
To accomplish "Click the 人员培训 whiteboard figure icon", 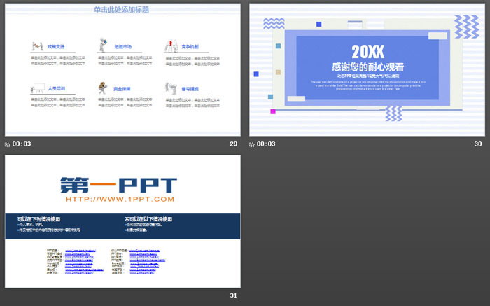I will tap(38, 88).
